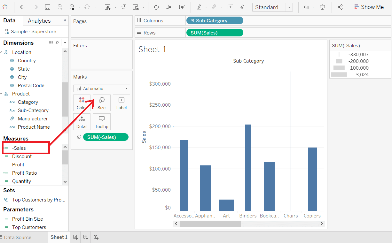Click the Measures list scroll down arrow

coord(65,181)
